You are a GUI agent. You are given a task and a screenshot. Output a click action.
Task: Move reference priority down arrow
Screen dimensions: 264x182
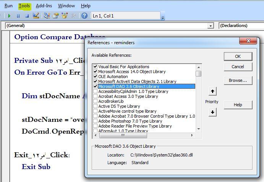point(212,112)
